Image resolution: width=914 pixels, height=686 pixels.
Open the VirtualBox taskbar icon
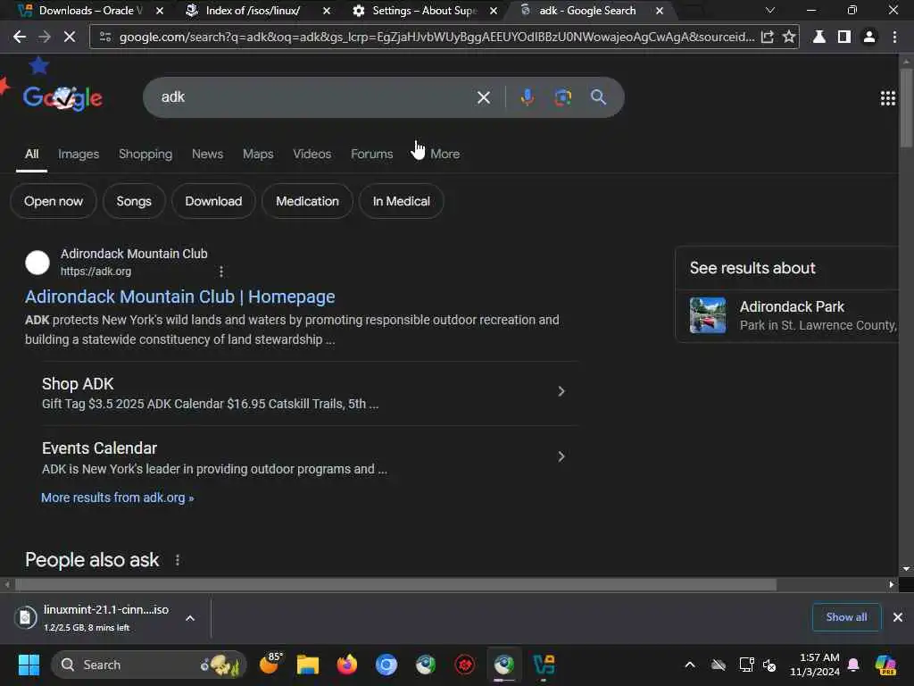pos(544,665)
